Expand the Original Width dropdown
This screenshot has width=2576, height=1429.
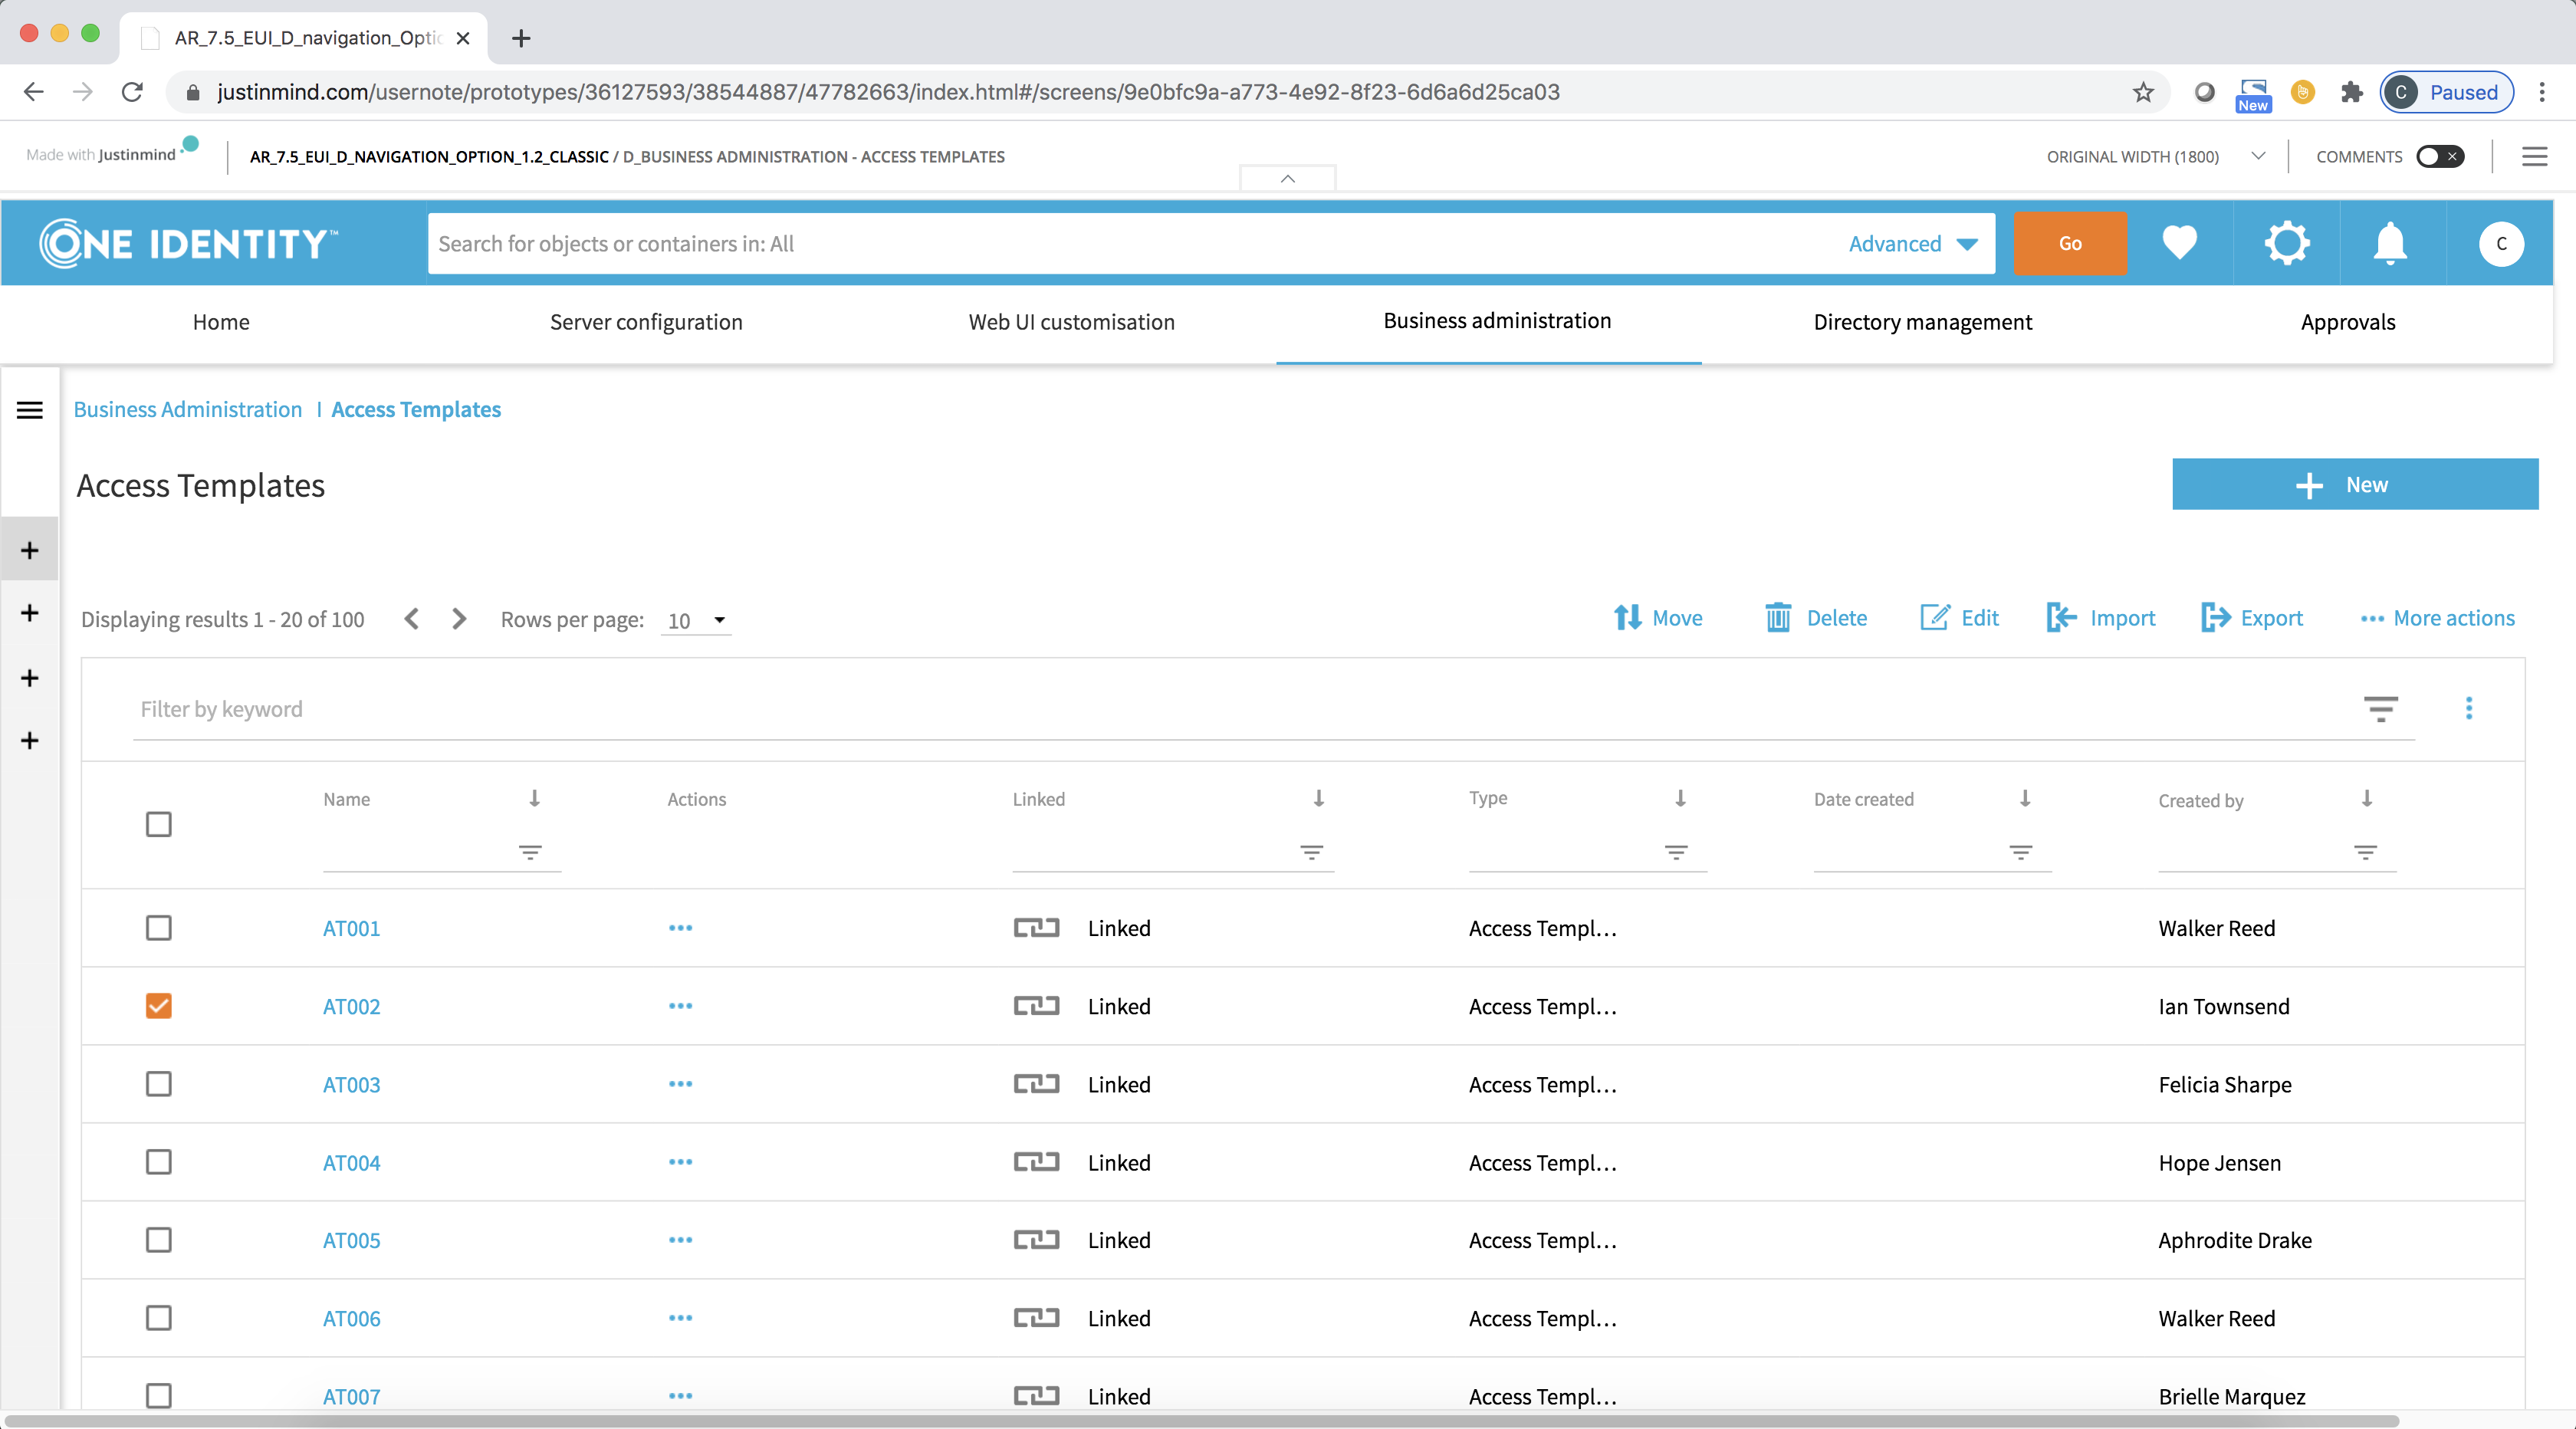pos(2258,156)
